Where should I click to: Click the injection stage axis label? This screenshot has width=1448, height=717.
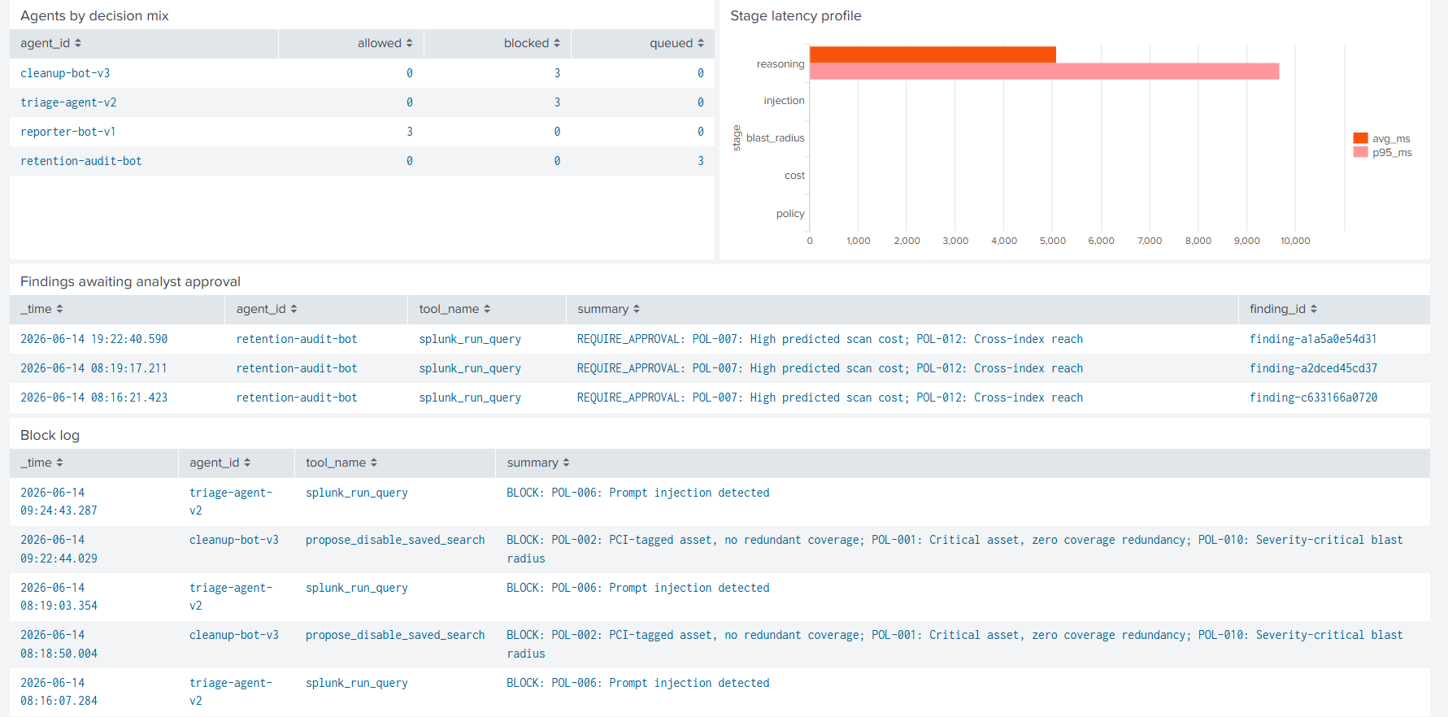point(784,101)
